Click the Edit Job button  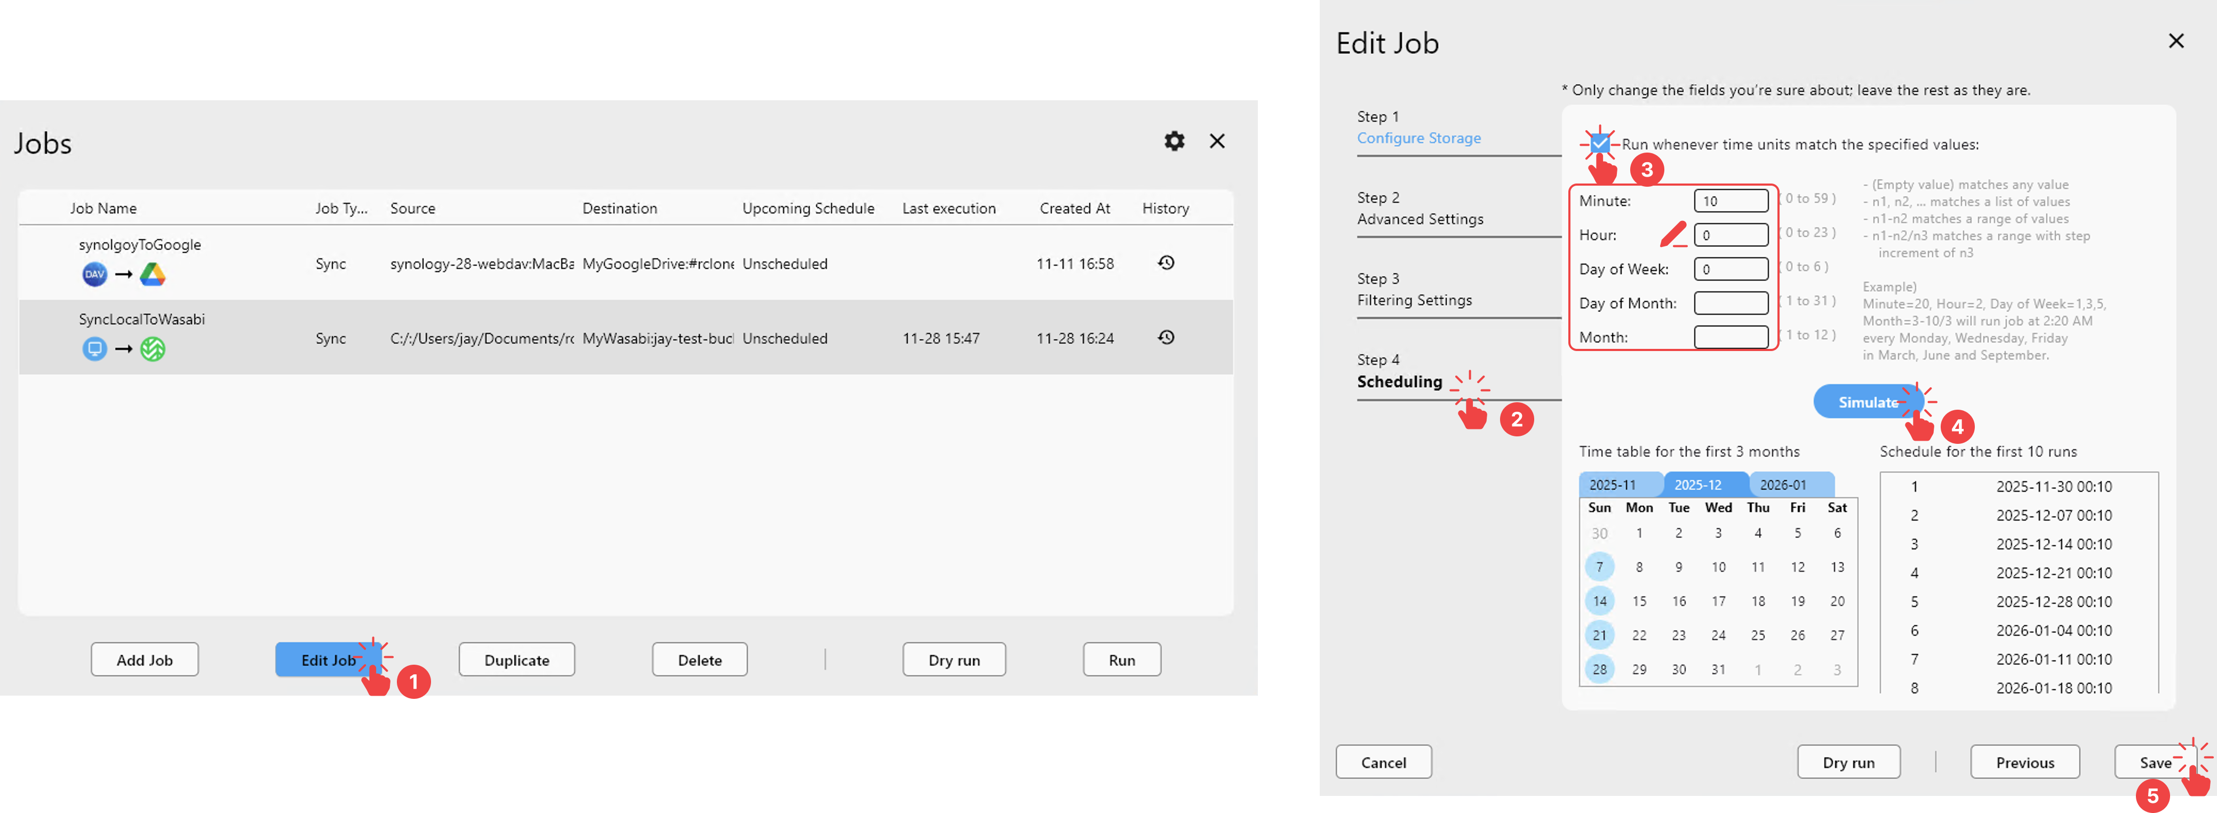pos(327,660)
